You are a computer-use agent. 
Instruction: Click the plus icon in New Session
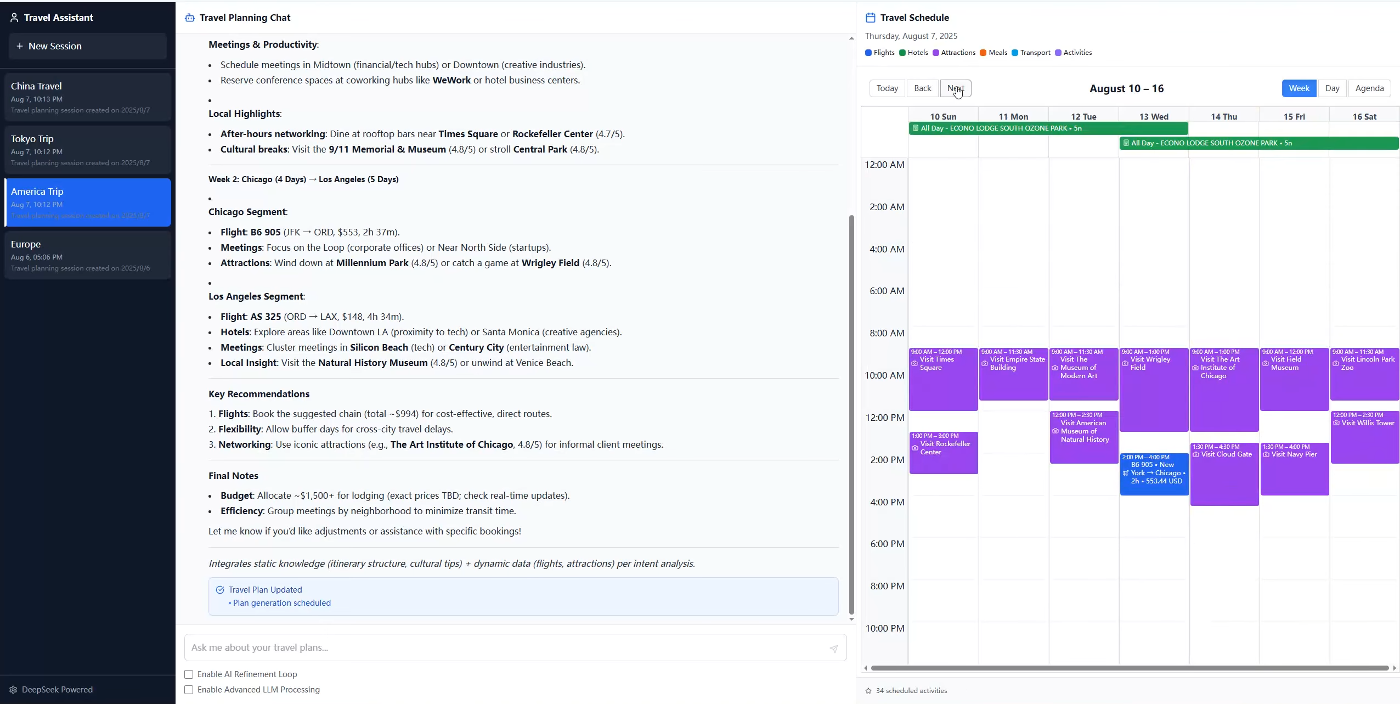[x=20, y=46]
